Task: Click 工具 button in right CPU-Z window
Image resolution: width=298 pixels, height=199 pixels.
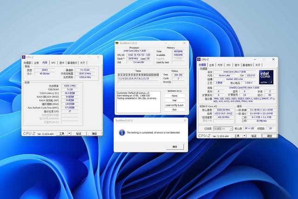Action: tap(237, 136)
